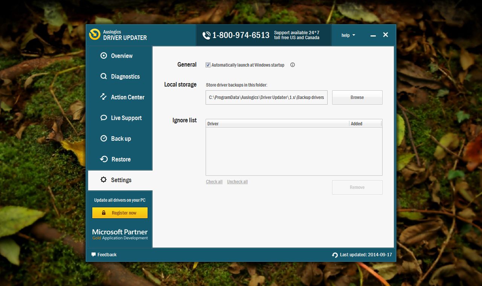This screenshot has width=482, height=286.
Task: Click the 1-800-974-6513 support phone number
Action: click(x=241, y=35)
